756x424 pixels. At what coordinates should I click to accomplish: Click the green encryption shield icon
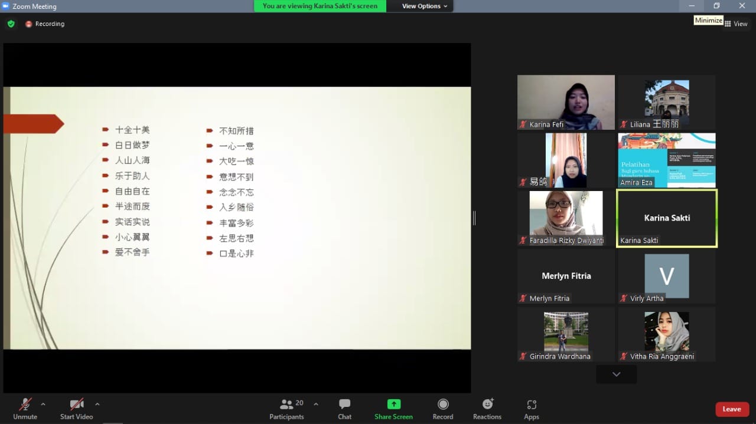click(x=11, y=24)
